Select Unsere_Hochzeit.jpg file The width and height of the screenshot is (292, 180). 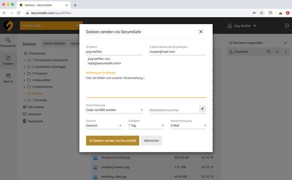(x=116, y=157)
